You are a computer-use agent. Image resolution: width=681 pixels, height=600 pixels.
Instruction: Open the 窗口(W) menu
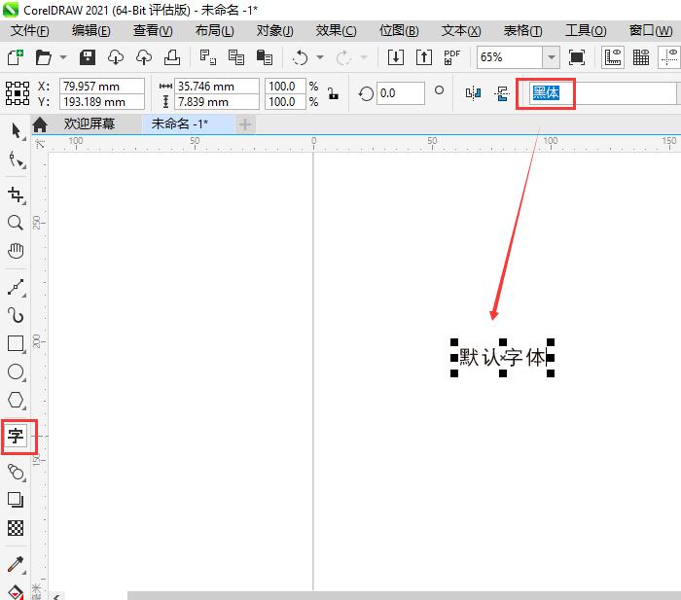[x=651, y=30]
